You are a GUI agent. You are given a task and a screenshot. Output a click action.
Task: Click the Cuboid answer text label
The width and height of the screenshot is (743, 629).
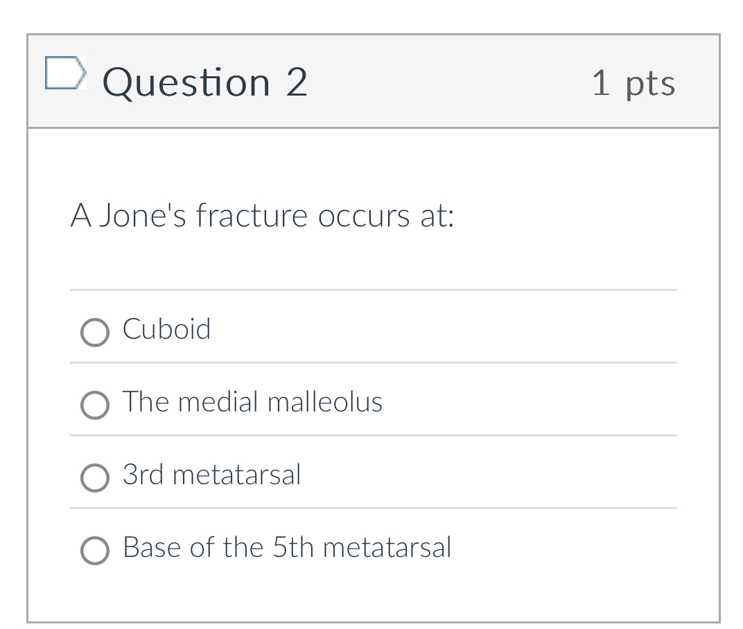(x=166, y=330)
